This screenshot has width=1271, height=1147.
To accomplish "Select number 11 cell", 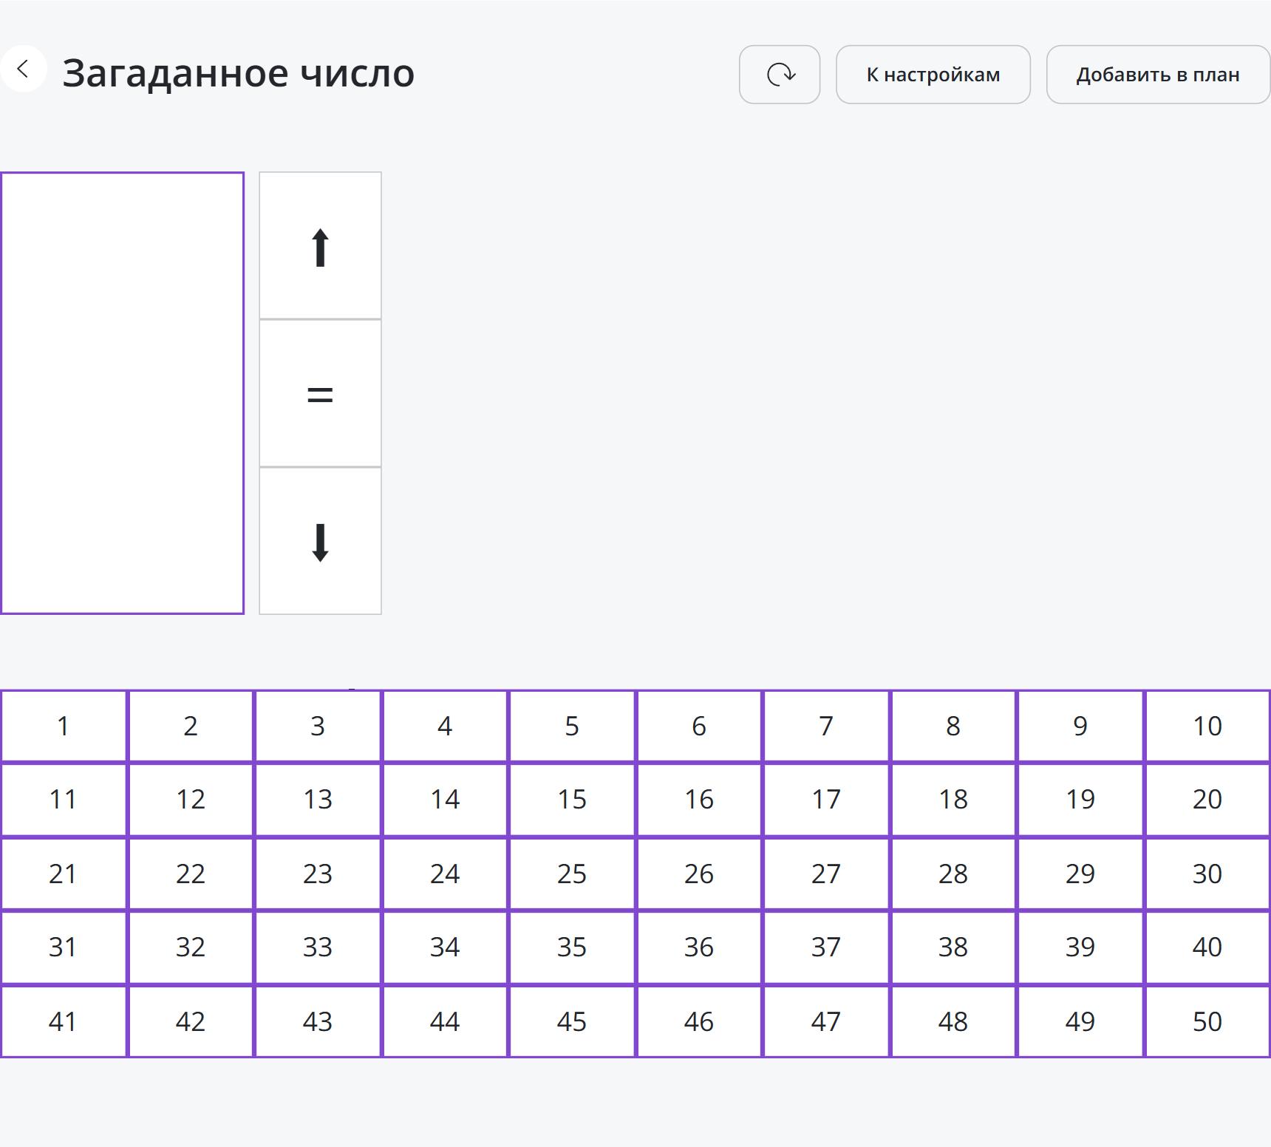I will (64, 800).
